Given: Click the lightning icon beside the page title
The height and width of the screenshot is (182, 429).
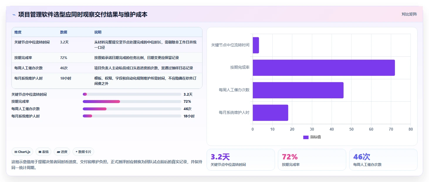Looking at the screenshot, I should point(14,15).
